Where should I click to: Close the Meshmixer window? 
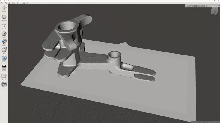point(217,1)
